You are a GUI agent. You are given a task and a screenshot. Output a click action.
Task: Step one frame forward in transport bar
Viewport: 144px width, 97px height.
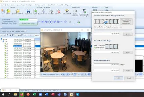[55, 22]
